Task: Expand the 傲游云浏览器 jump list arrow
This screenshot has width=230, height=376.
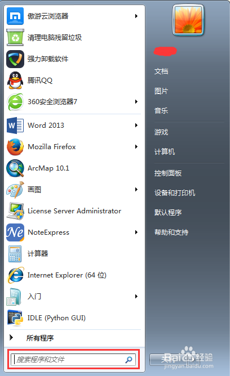Action: (x=136, y=16)
